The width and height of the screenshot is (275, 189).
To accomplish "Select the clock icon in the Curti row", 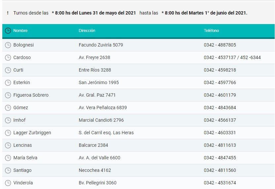I will pos(8,70).
